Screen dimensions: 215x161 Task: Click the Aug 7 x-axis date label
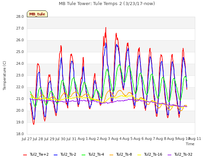coord(150,139)
